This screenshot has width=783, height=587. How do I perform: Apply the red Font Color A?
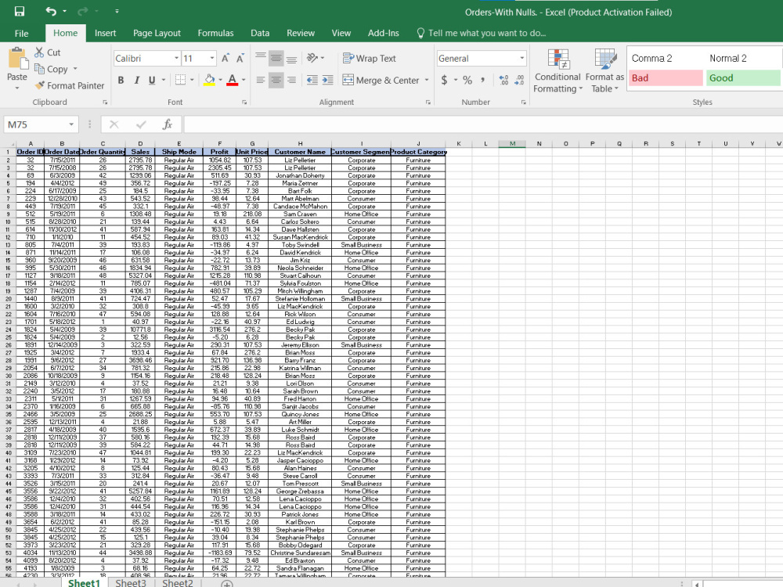[x=233, y=80]
